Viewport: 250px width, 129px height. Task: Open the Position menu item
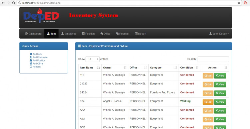tap(88, 34)
